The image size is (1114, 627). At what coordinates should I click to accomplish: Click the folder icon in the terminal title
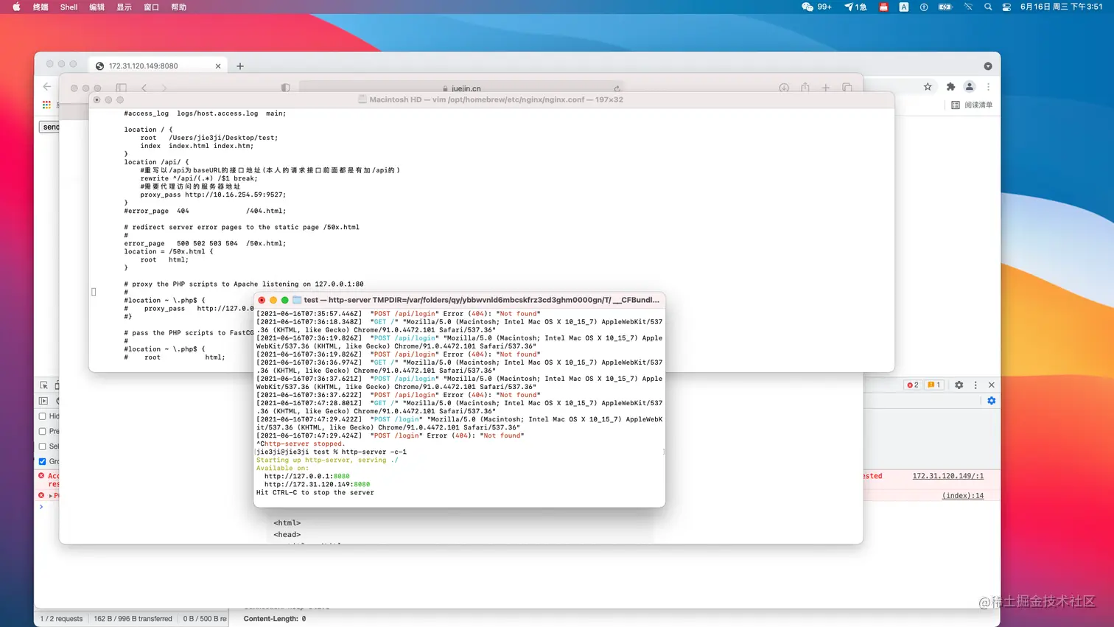[297, 300]
